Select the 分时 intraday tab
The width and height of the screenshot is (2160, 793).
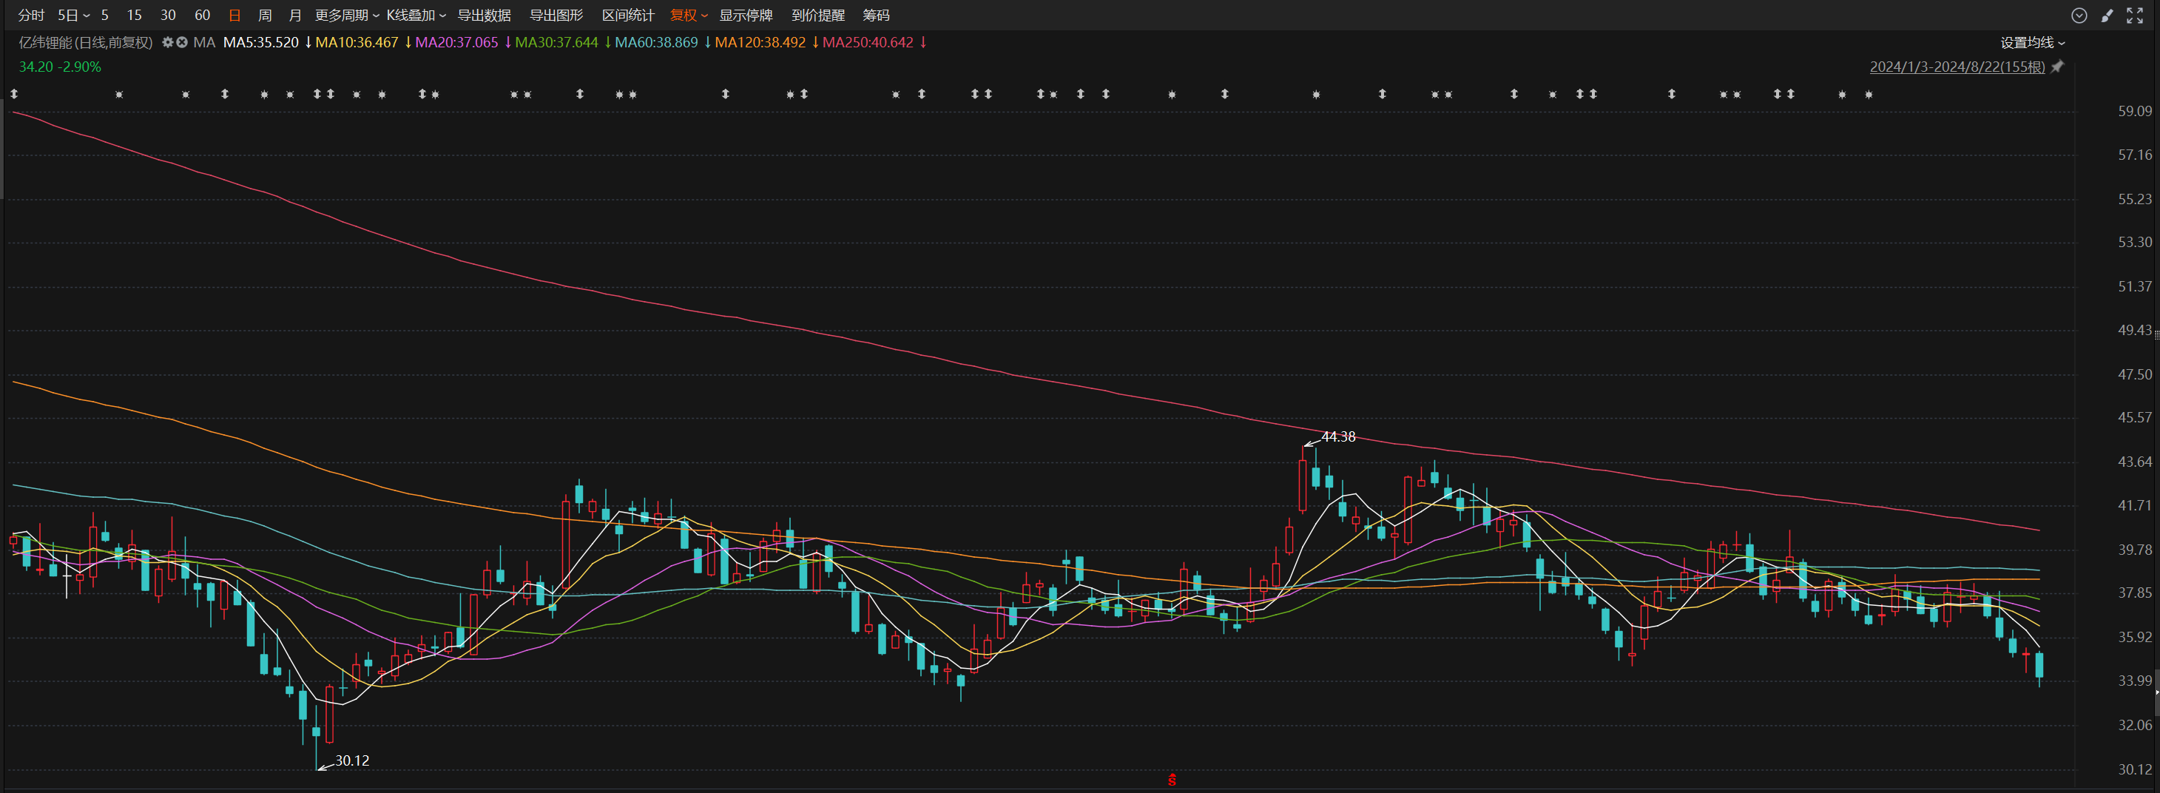[31, 15]
